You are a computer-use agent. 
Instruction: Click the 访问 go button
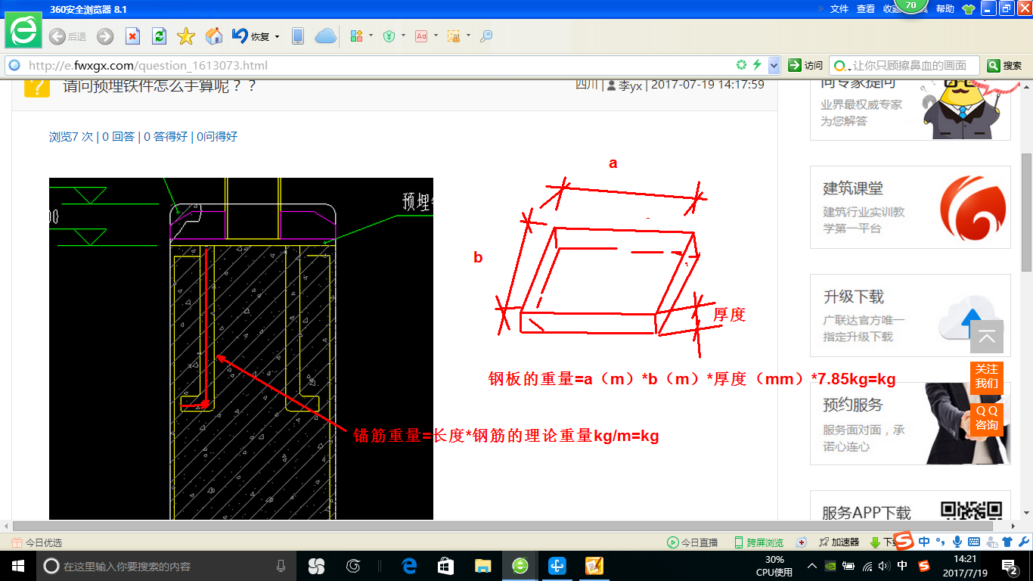click(805, 65)
